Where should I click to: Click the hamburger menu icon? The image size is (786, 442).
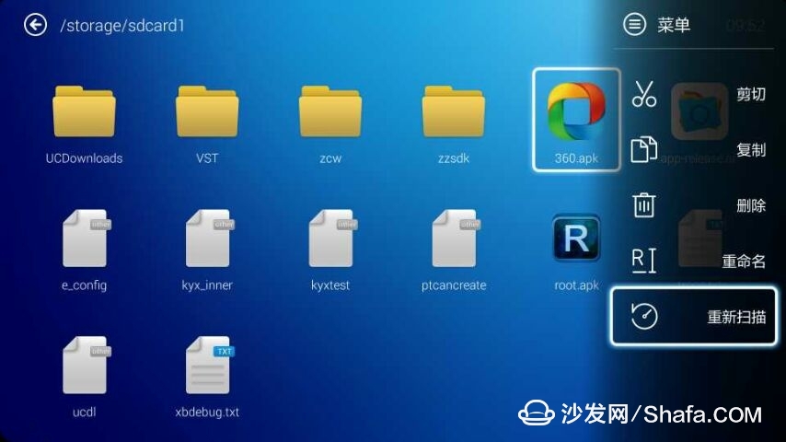coord(635,24)
